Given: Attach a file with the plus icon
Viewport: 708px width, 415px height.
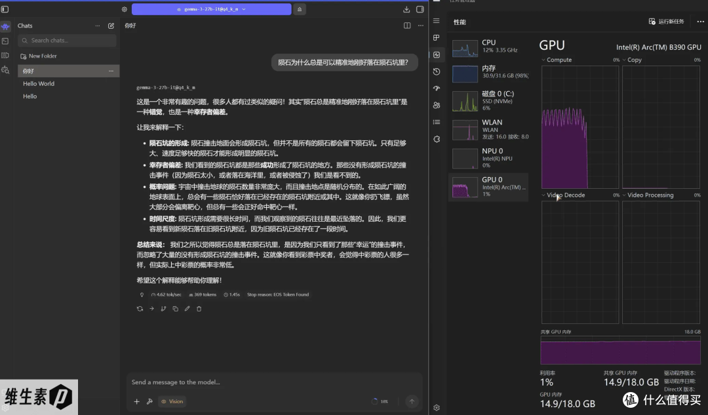Looking at the screenshot, I should [x=137, y=401].
